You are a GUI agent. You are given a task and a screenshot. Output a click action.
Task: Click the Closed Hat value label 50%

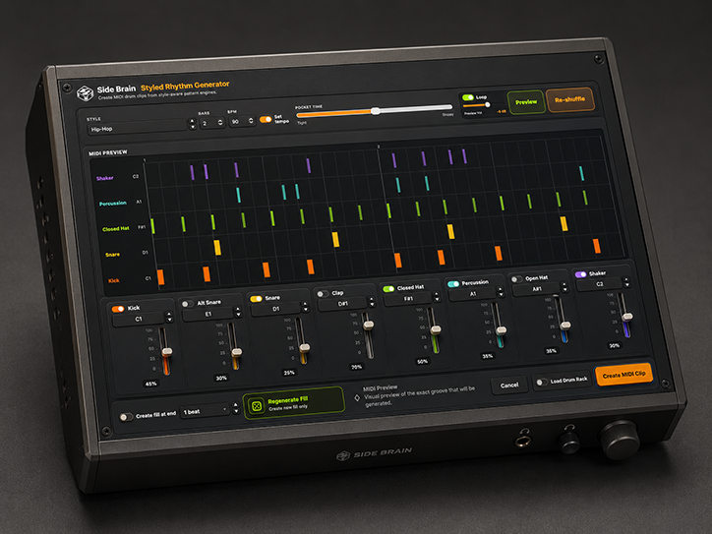(x=422, y=362)
